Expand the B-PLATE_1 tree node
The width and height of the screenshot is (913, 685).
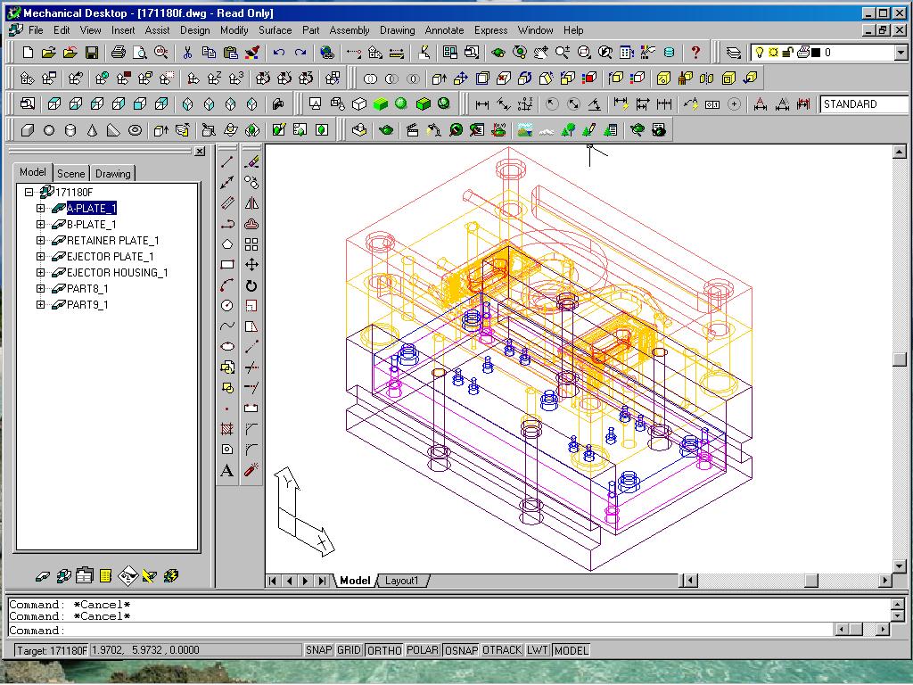click(40, 224)
